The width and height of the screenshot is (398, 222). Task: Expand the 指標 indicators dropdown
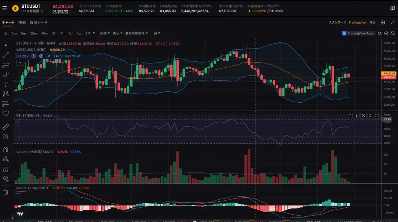(x=105, y=33)
